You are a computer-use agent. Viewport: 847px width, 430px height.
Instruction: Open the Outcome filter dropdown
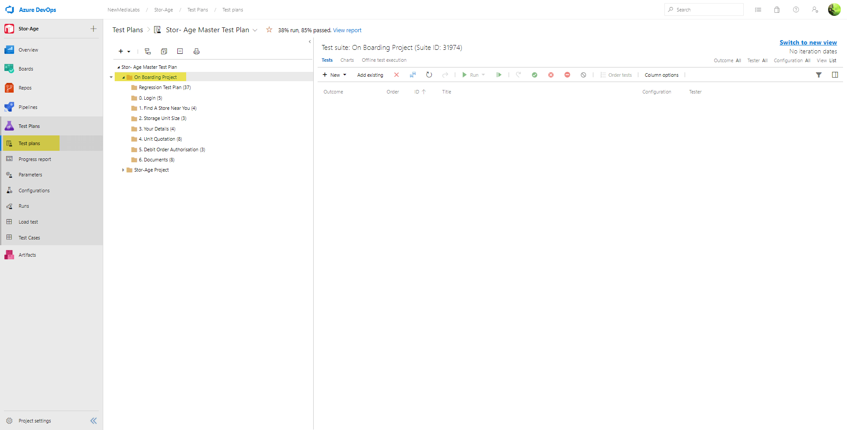tap(727, 61)
